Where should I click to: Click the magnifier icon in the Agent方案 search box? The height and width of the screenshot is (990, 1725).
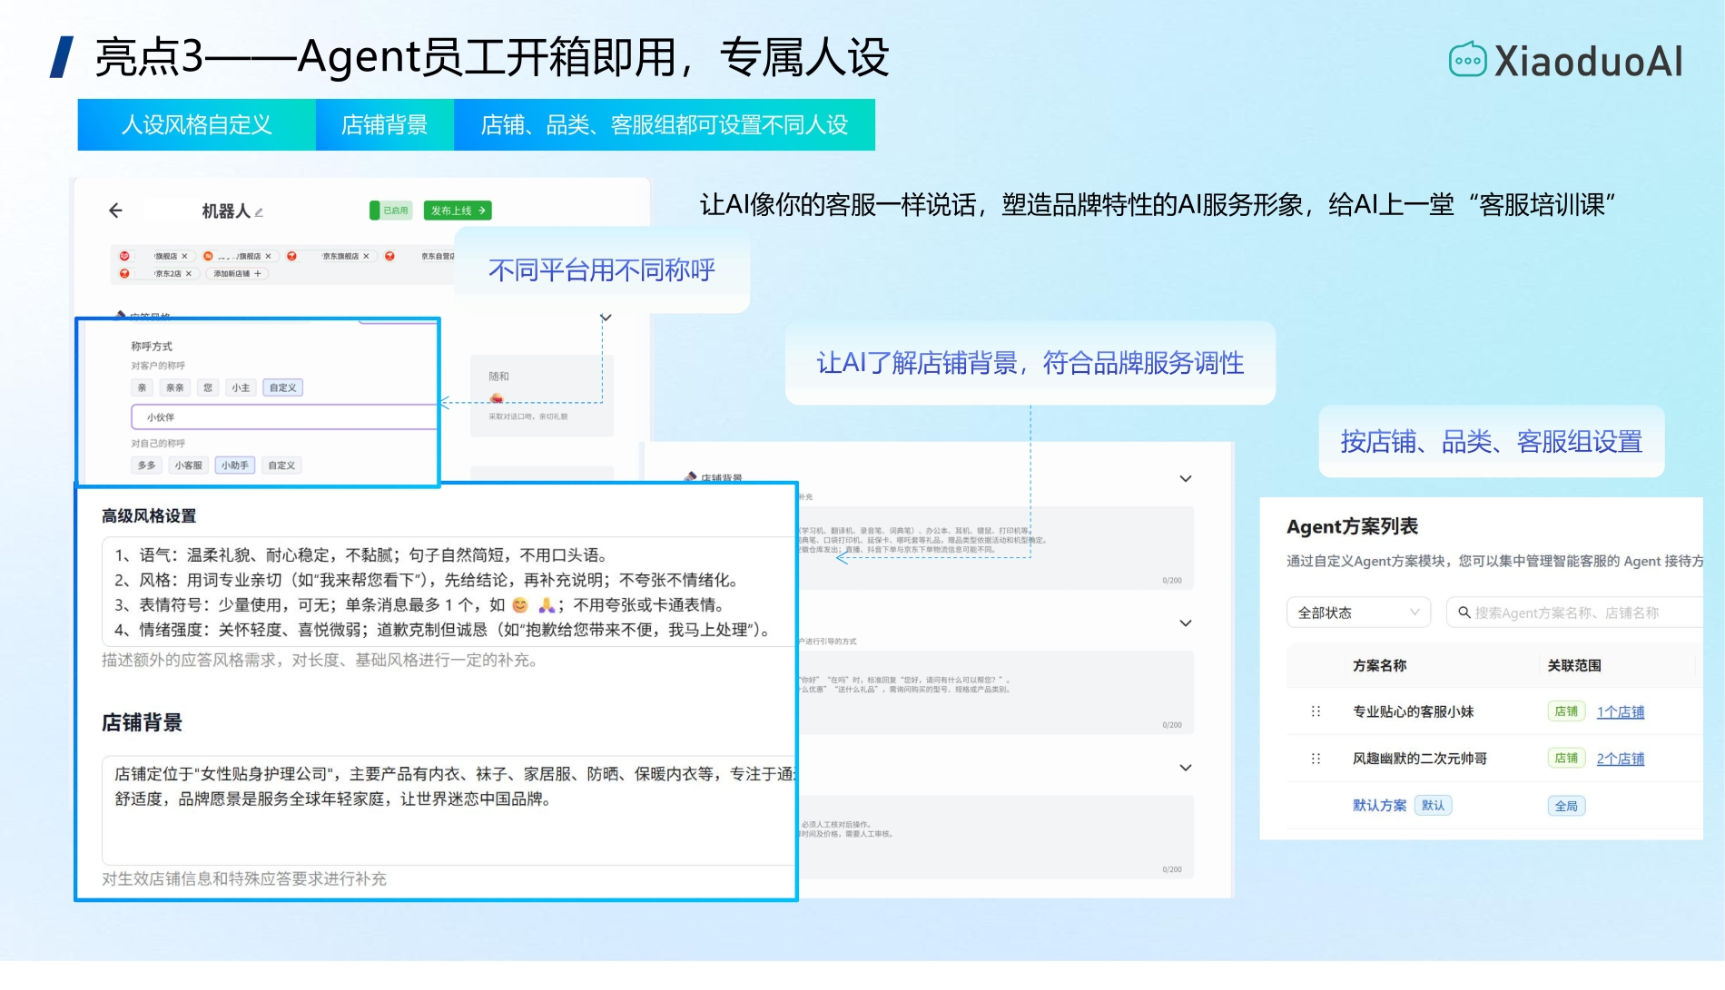1462,613
